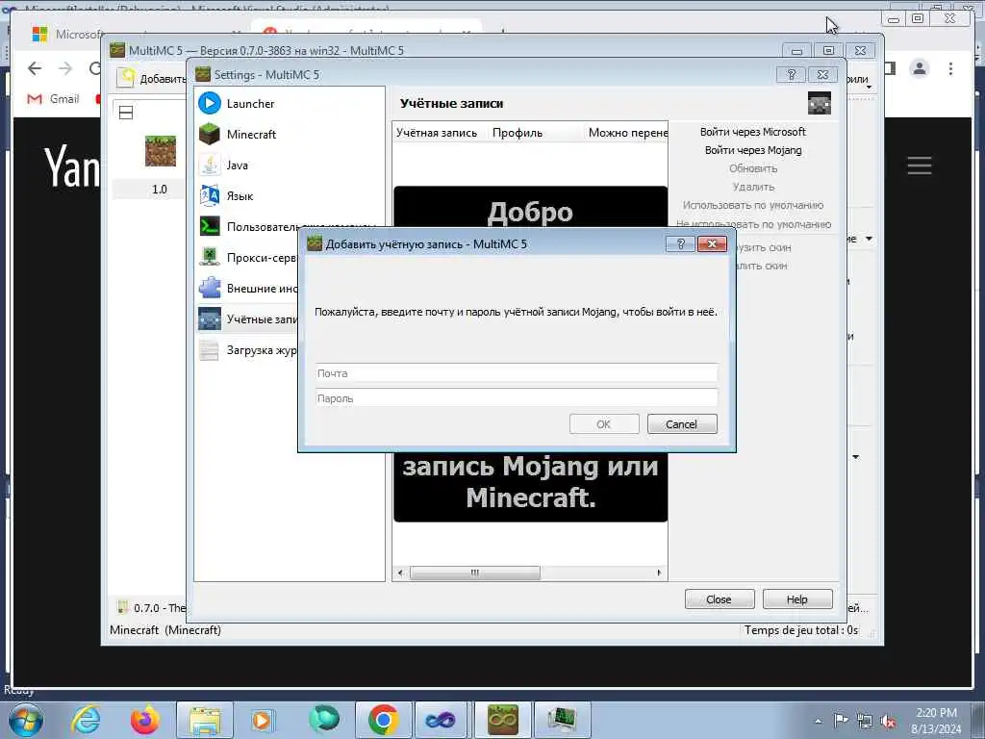Open Windows Explorer from the taskbar
Screen dimensions: 985x739
[205, 721]
